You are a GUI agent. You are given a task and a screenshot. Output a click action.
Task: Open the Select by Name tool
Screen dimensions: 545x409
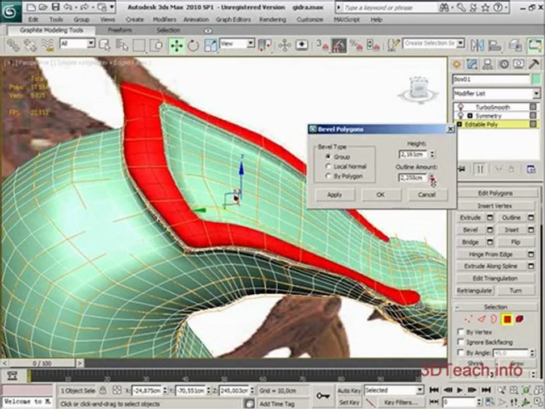pos(122,45)
